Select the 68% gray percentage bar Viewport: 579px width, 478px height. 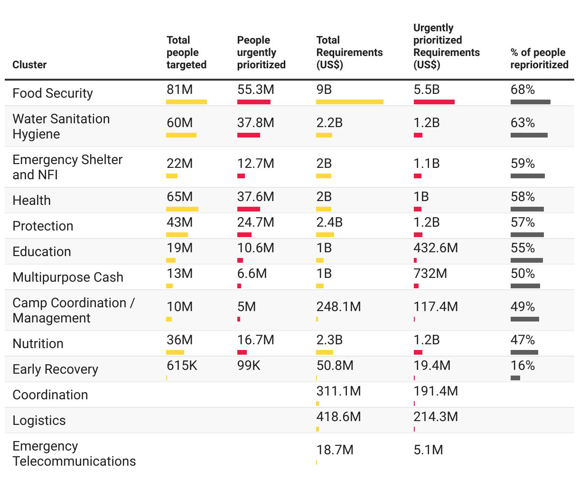tap(531, 102)
